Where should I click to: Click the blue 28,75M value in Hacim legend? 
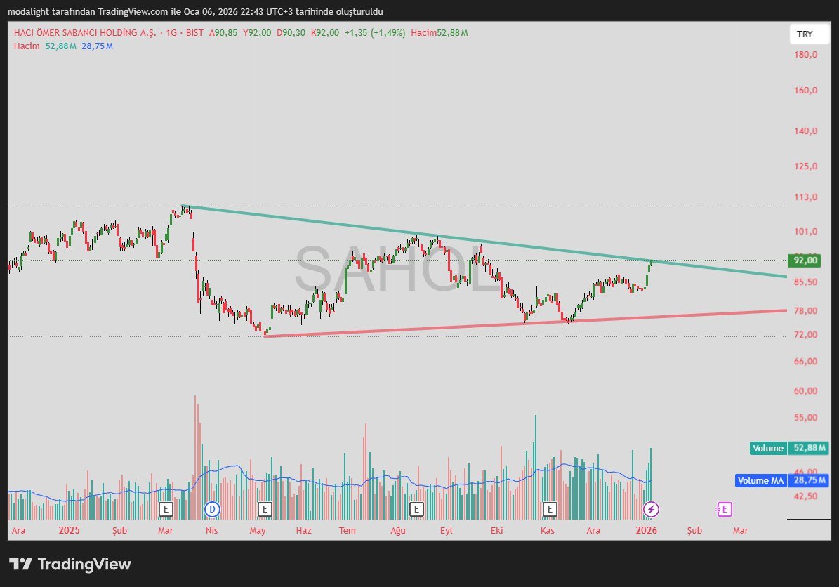[x=97, y=46]
